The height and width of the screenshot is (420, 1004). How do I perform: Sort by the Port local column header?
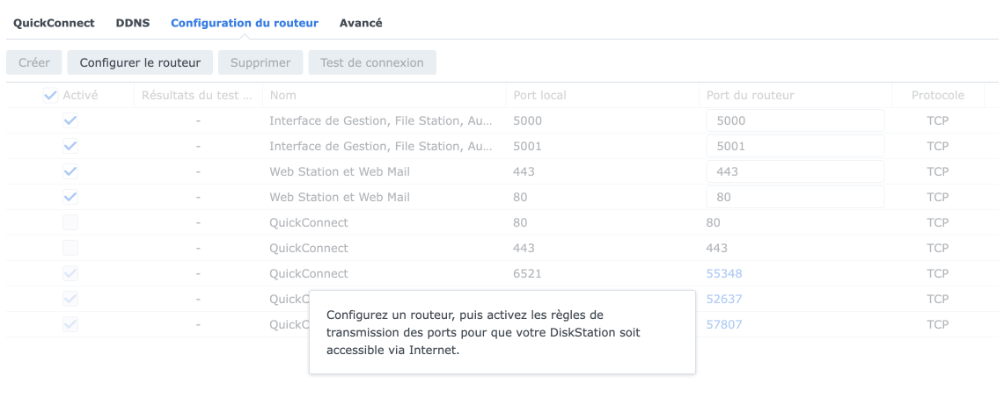point(539,95)
